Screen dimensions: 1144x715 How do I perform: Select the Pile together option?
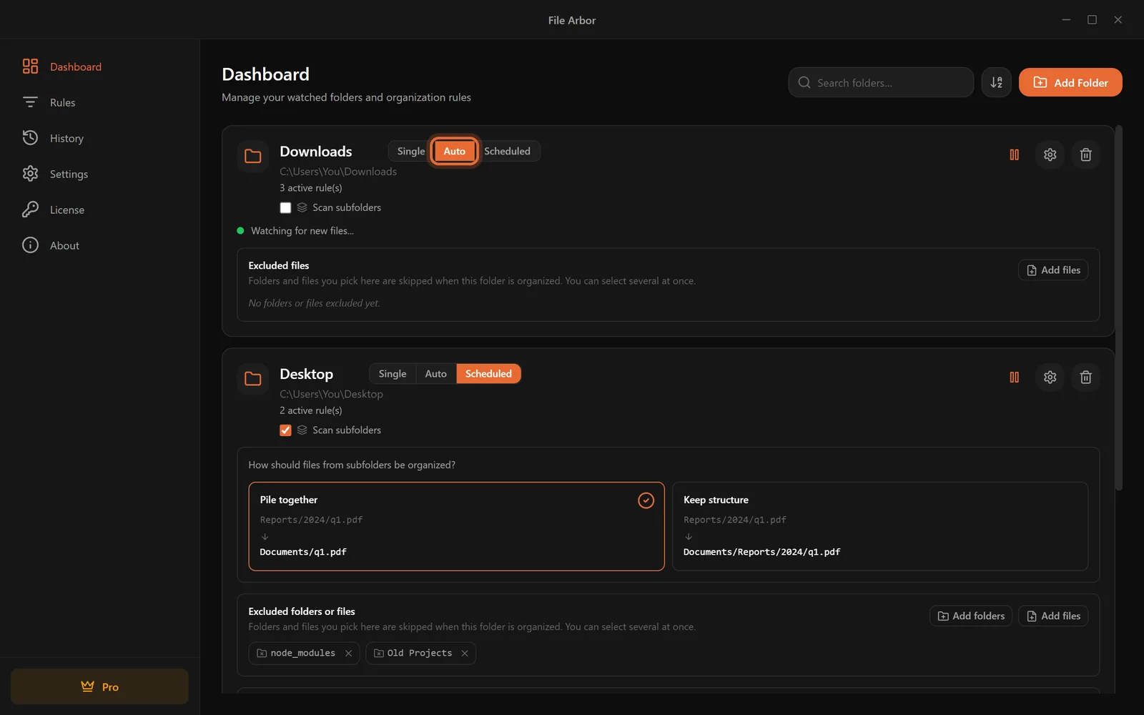(456, 526)
